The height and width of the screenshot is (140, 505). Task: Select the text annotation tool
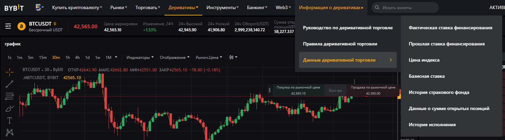pos(10,120)
